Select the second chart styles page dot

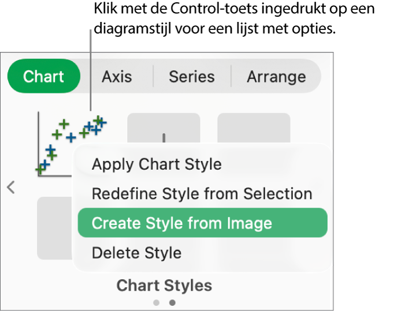coord(172,302)
